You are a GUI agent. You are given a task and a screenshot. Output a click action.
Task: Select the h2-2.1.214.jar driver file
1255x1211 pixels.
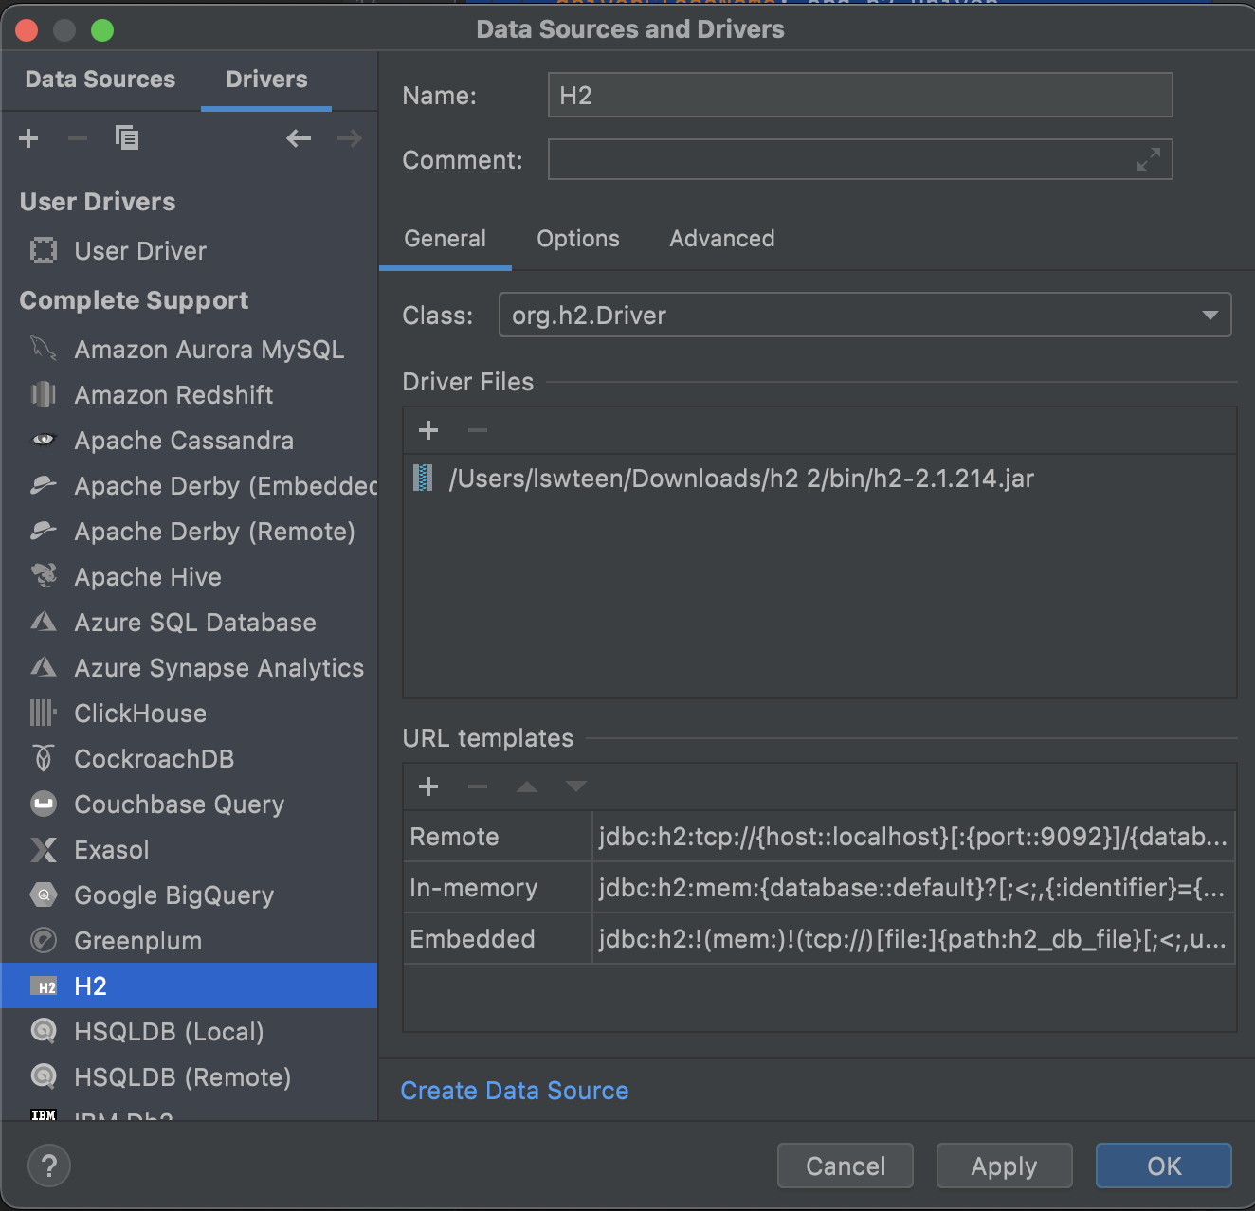820,478
